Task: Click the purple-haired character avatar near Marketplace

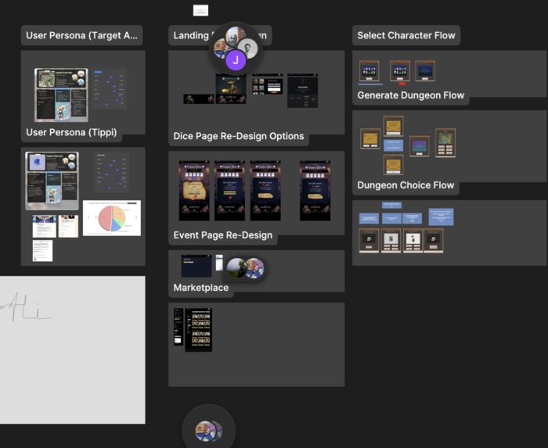Action: pos(254,268)
